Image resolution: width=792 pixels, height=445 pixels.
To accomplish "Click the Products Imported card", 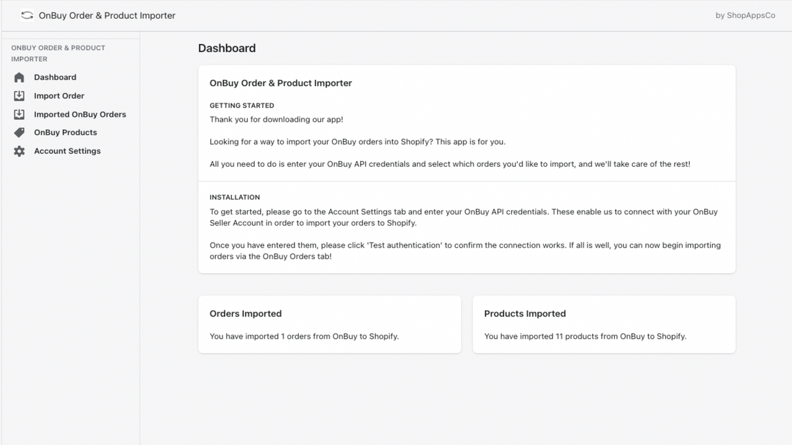I will point(604,324).
